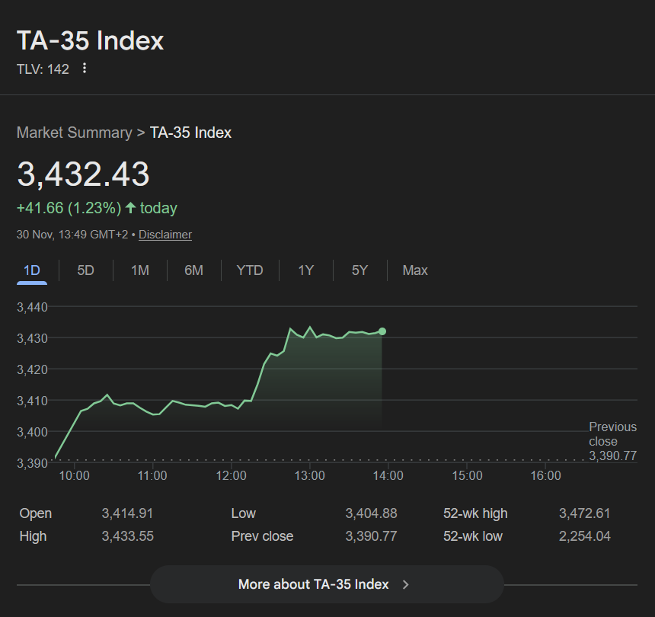Switch to the 1M chart range

pos(140,270)
